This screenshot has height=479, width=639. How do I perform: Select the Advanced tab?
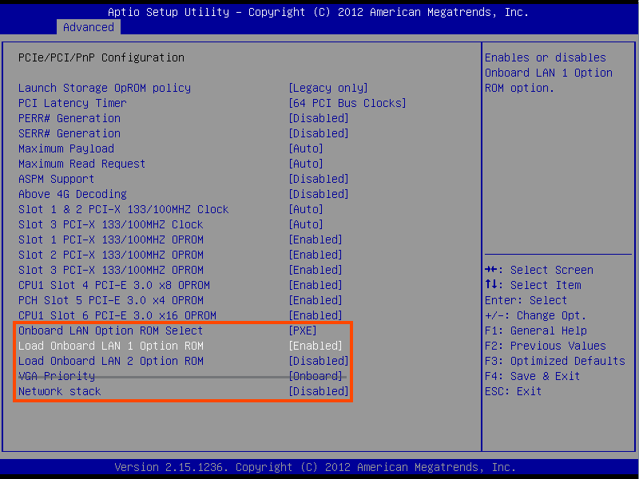point(88,27)
